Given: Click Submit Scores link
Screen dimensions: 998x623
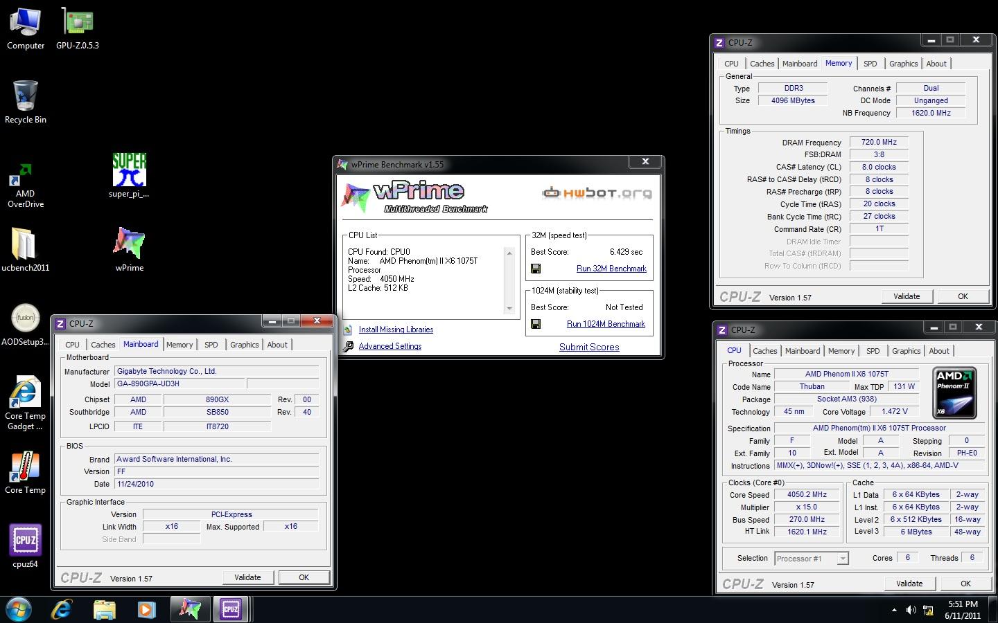Looking at the screenshot, I should click(x=589, y=347).
